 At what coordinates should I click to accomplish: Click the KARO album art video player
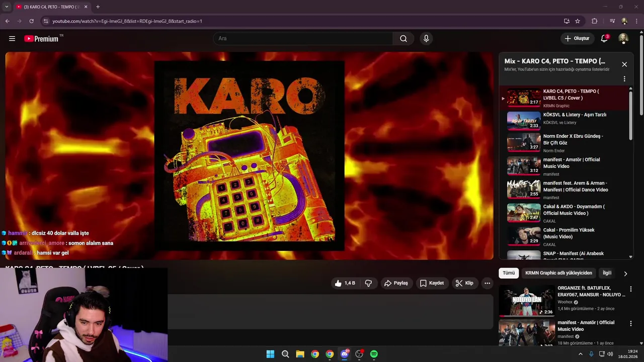[250, 156]
